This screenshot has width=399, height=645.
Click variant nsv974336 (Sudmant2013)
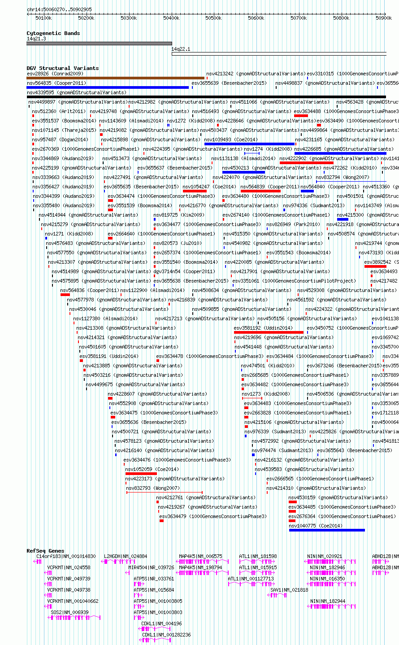pyautogui.click(x=314, y=205)
